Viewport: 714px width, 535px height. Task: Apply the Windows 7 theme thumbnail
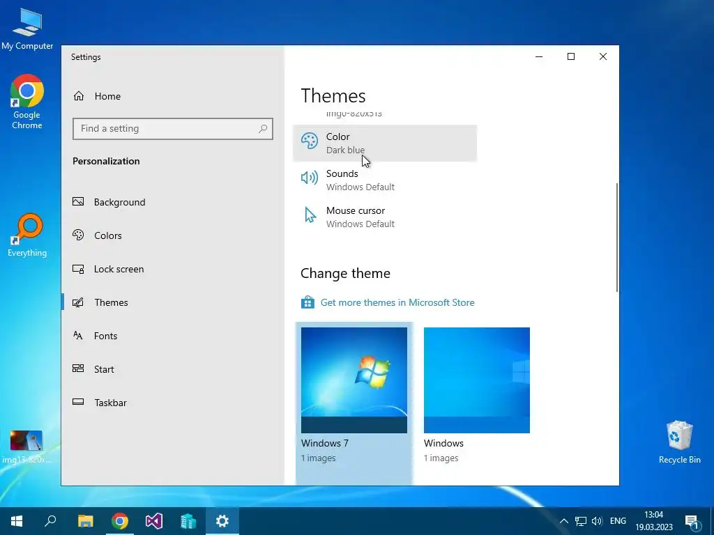point(354,380)
